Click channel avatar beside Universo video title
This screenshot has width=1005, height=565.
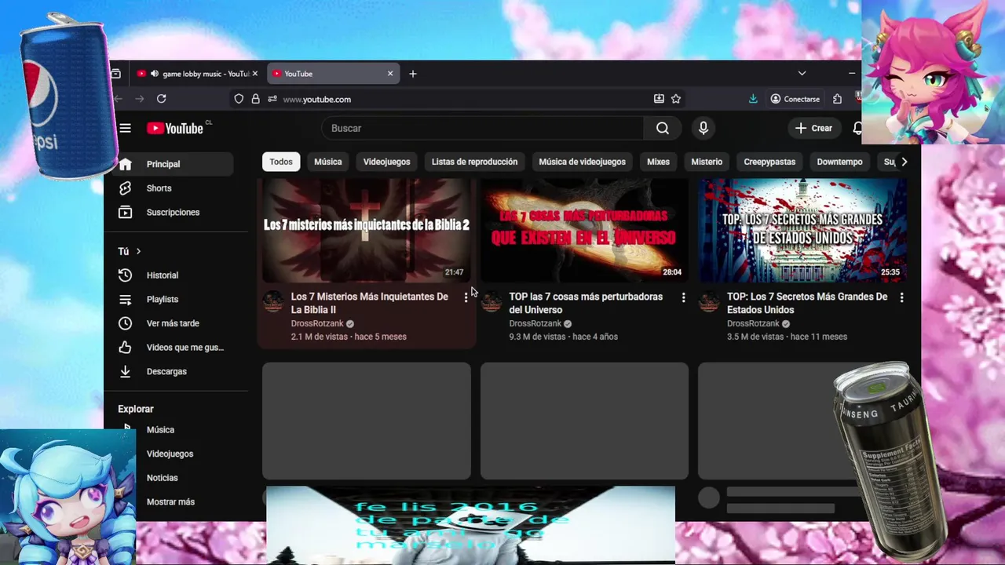click(492, 301)
